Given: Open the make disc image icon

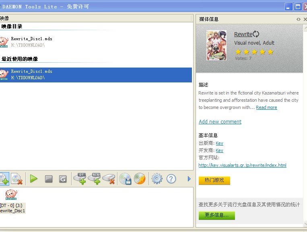Looking at the screenshot, I should 125,179.
